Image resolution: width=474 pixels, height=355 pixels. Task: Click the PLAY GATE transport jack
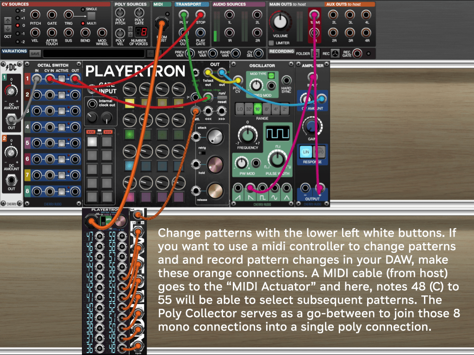(200, 32)
